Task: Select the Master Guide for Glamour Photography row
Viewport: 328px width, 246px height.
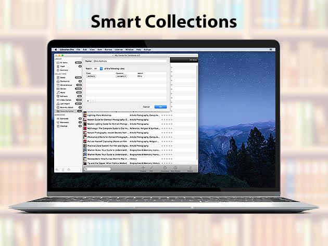Action: click(140, 120)
